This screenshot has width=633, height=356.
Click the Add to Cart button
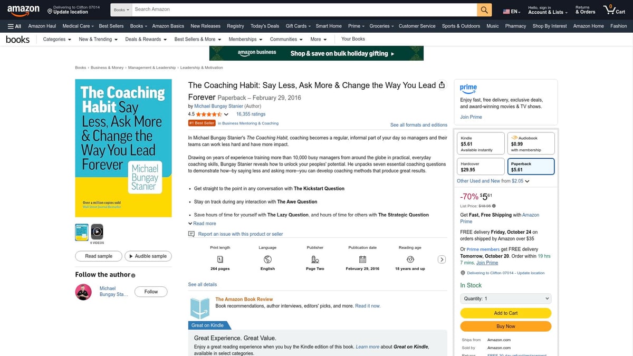[x=505, y=313]
